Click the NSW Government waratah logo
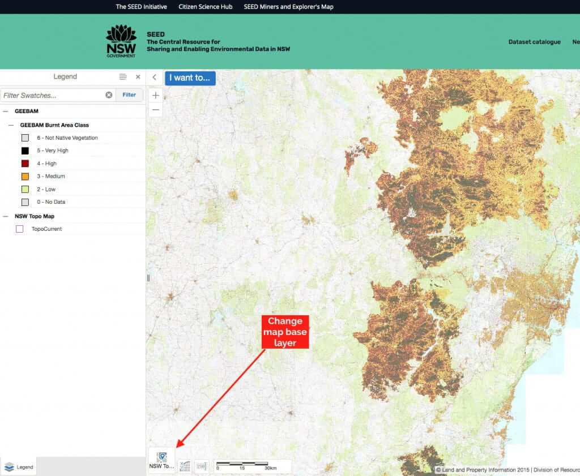The image size is (580, 476). point(121,41)
